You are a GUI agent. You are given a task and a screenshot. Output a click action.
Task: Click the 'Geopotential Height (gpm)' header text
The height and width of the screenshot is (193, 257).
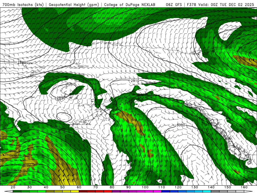click(x=74, y=5)
